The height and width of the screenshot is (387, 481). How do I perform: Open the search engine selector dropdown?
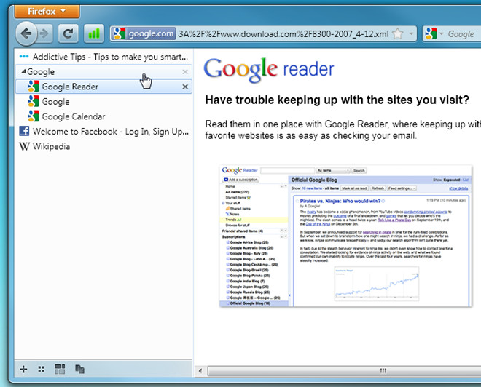click(x=434, y=33)
